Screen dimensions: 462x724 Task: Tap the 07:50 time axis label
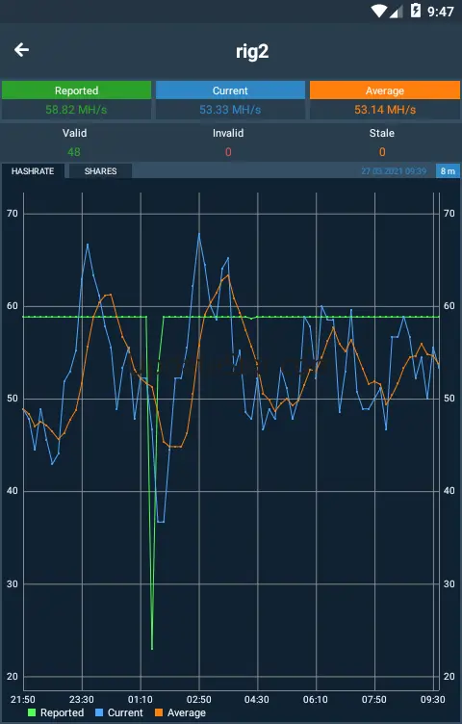point(374,699)
